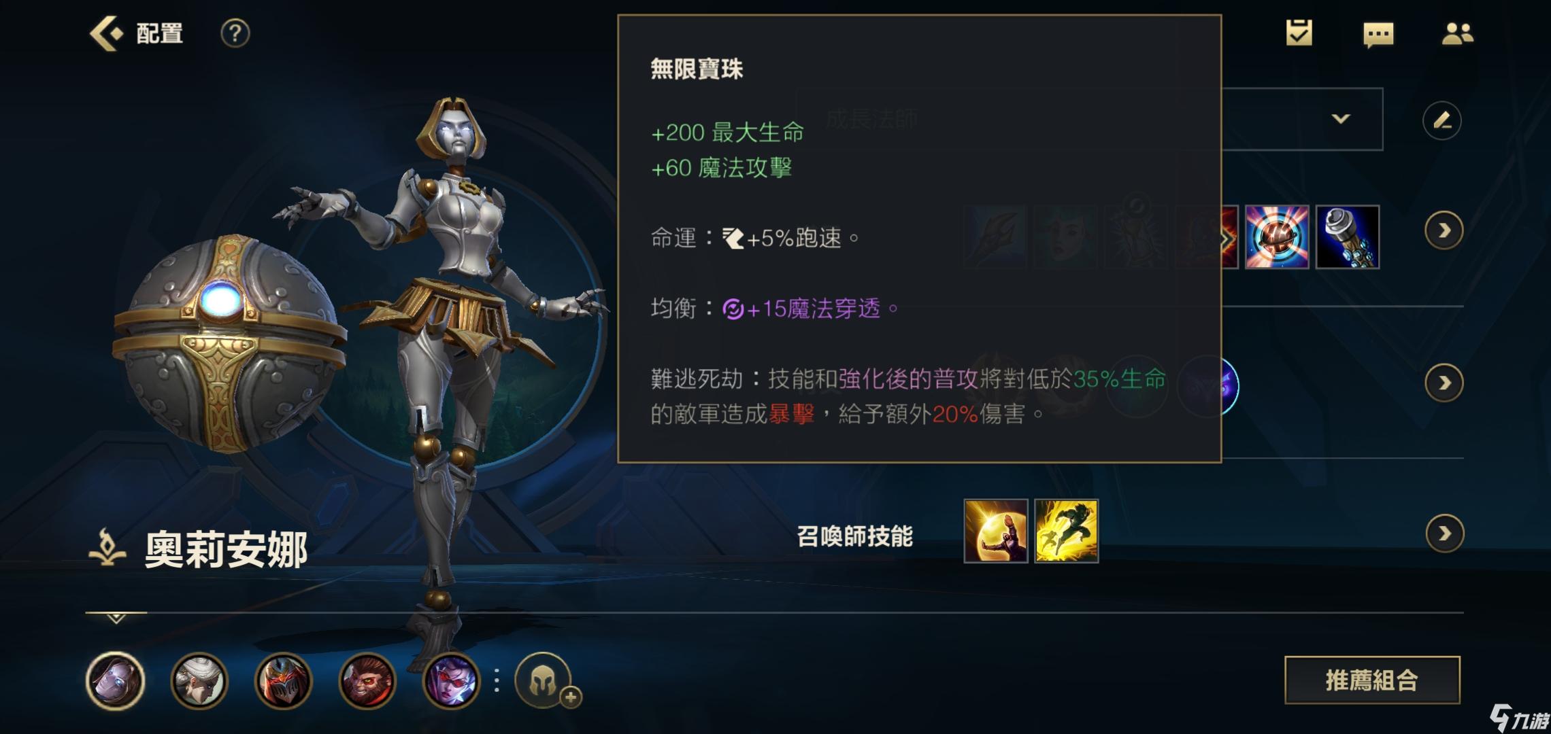Screen dimensions: 1551x734
Task: Open the friends list icon
Action: pos(1457,33)
